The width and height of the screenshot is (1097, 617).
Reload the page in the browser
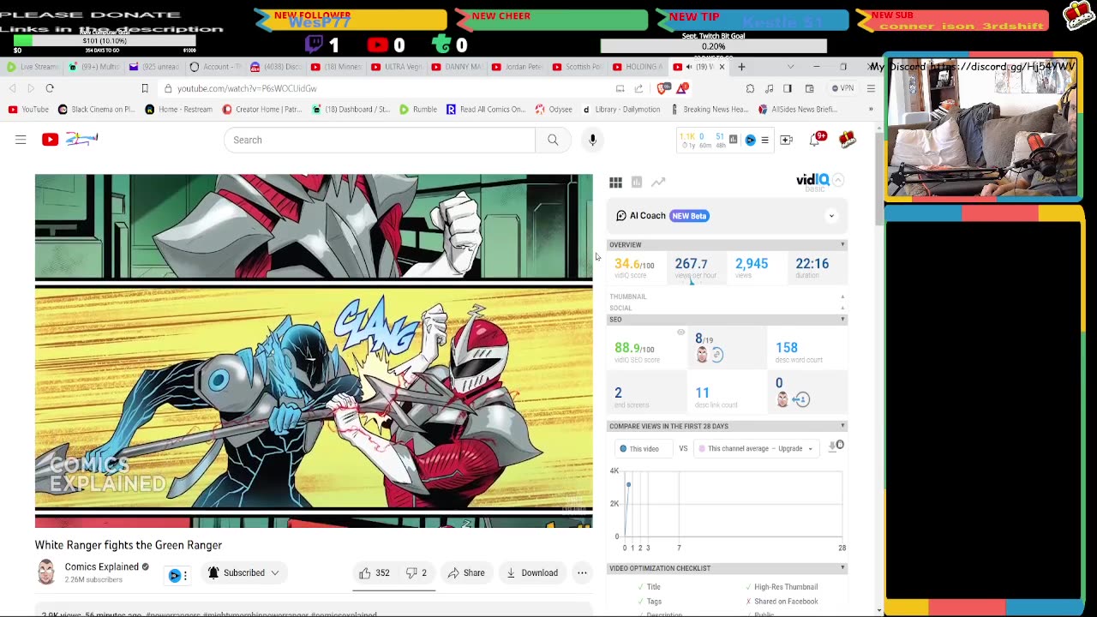click(x=50, y=88)
